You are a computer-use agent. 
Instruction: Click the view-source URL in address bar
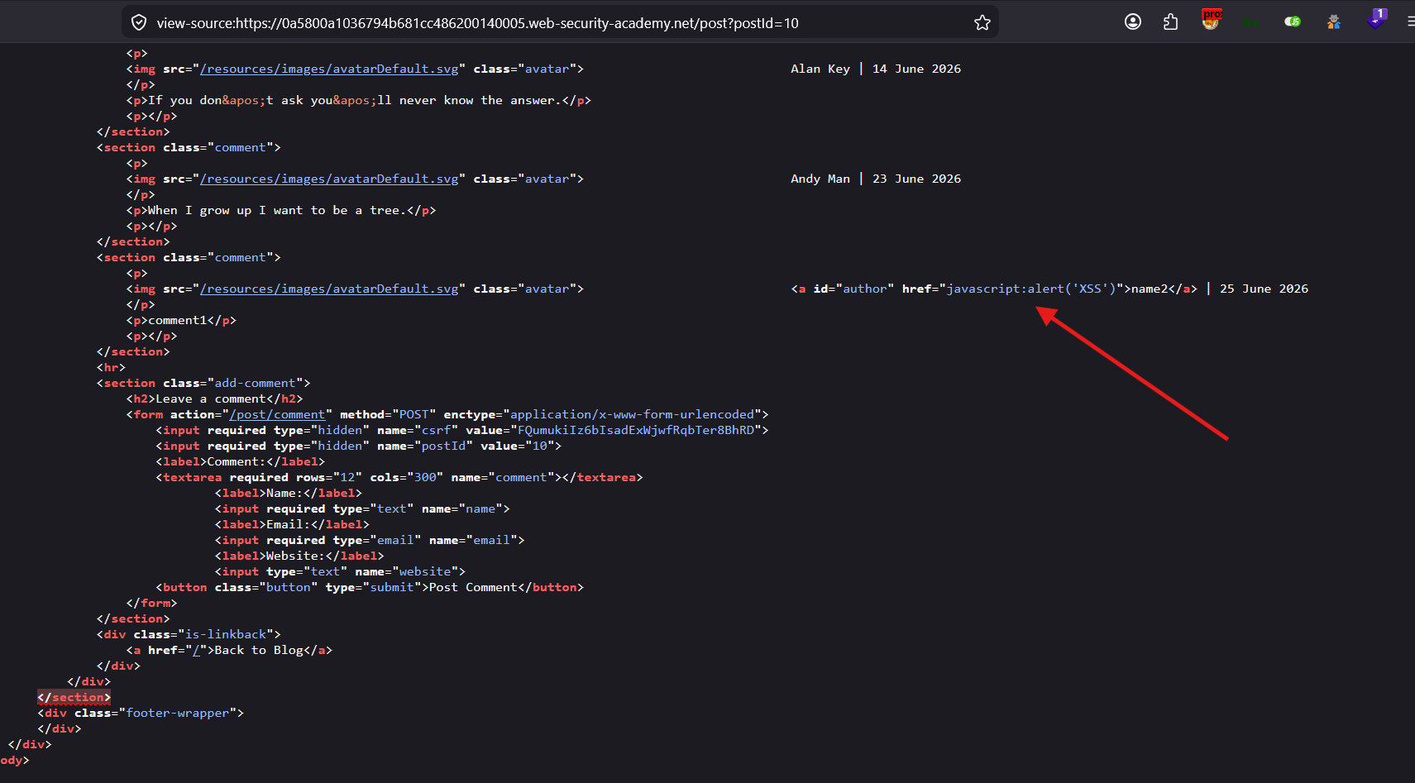(x=477, y=23)
